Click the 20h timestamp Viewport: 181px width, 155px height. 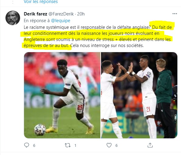click(x=81, y=14)
